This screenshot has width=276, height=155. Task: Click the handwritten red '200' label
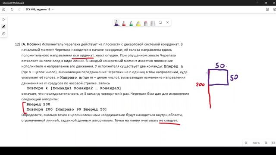(200, 85)
